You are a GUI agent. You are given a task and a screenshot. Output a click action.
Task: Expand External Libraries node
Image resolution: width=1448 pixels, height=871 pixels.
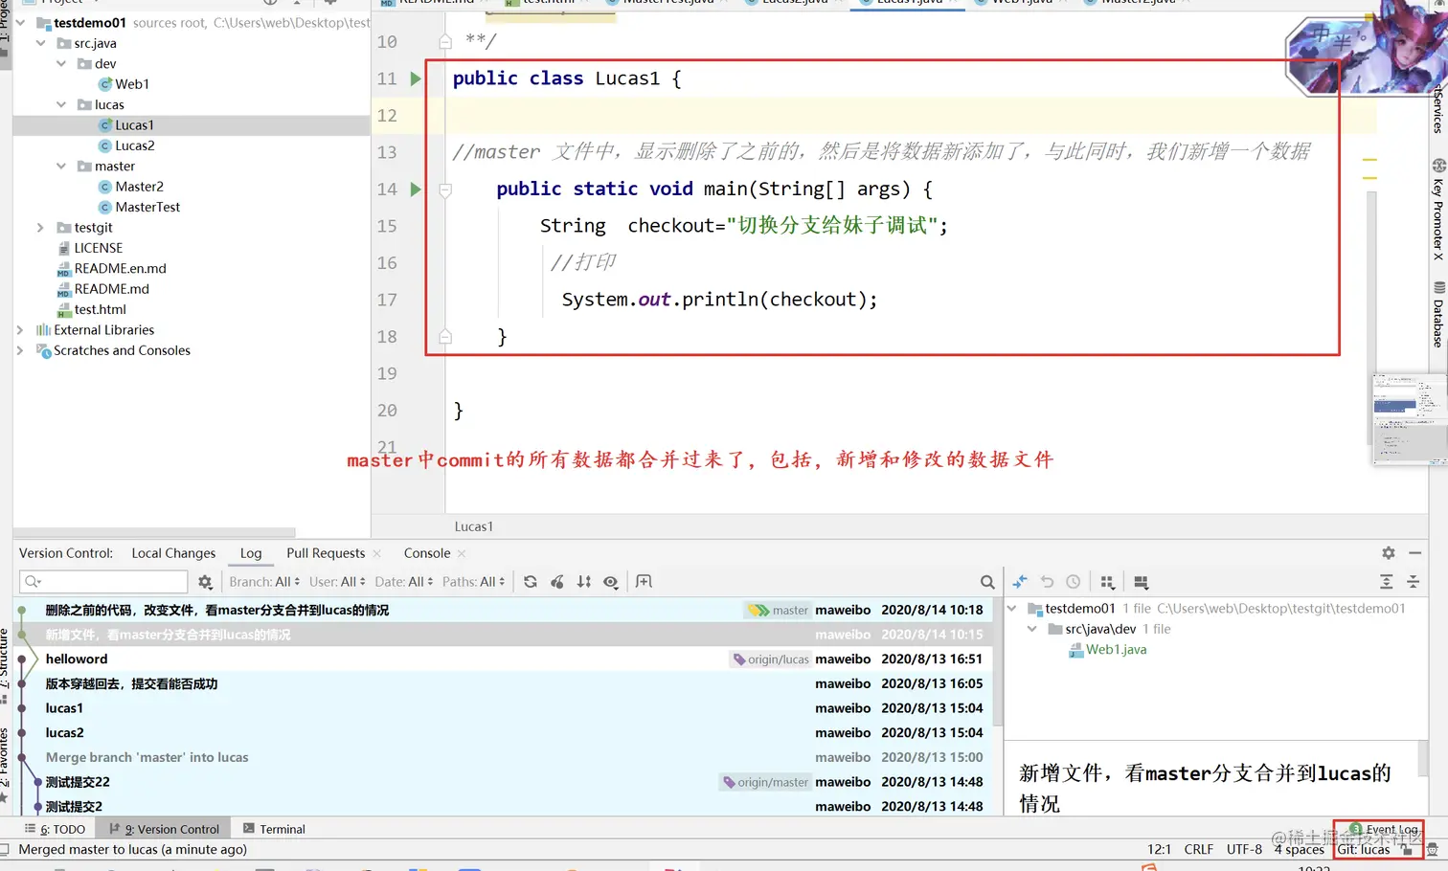pyautogui.click(x=20, y=329)
